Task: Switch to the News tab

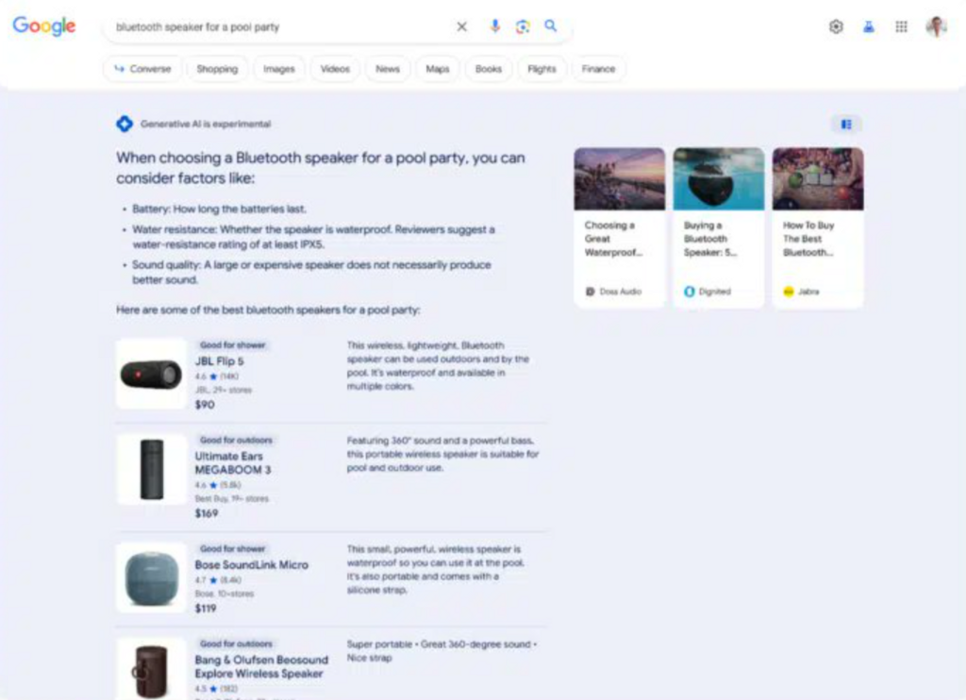Action: click(x=388, y=69)
